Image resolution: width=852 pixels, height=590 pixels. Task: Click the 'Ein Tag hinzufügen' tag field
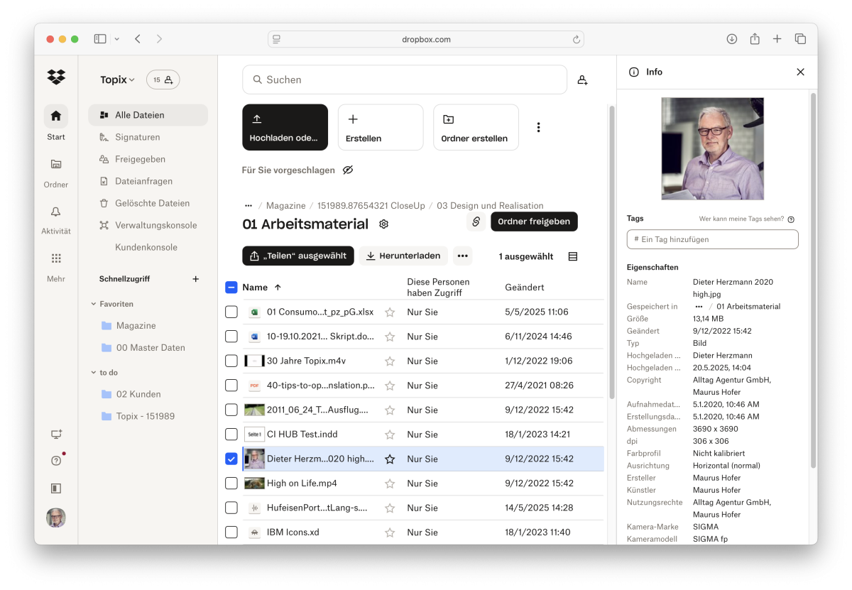713,240
